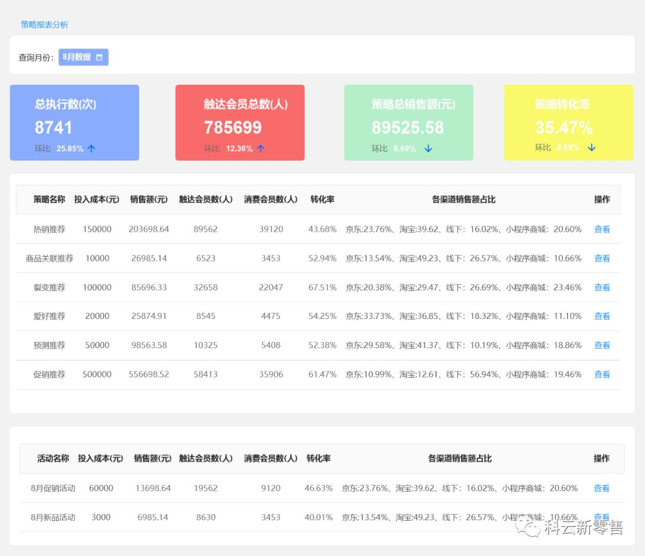Open the 策略报表分析 tab
Image resolution: width=645 pixels, height=556 pixels.
coord(44,24)
